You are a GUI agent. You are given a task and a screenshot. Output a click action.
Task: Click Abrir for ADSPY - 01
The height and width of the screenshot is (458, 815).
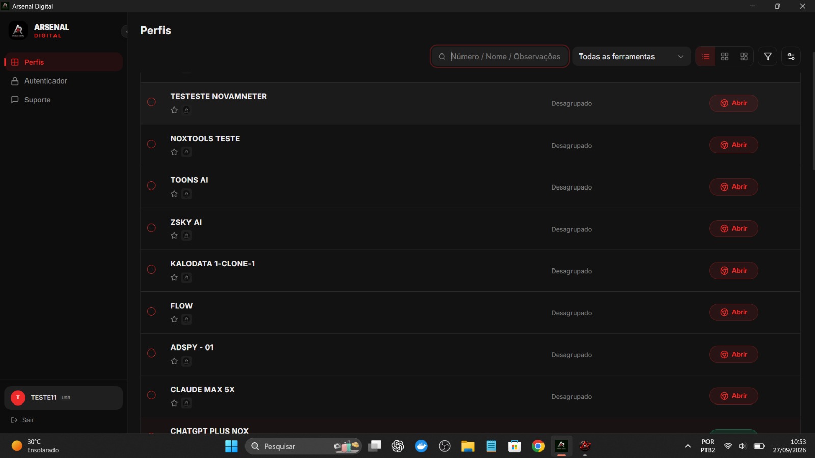click(x=733, y=355)
